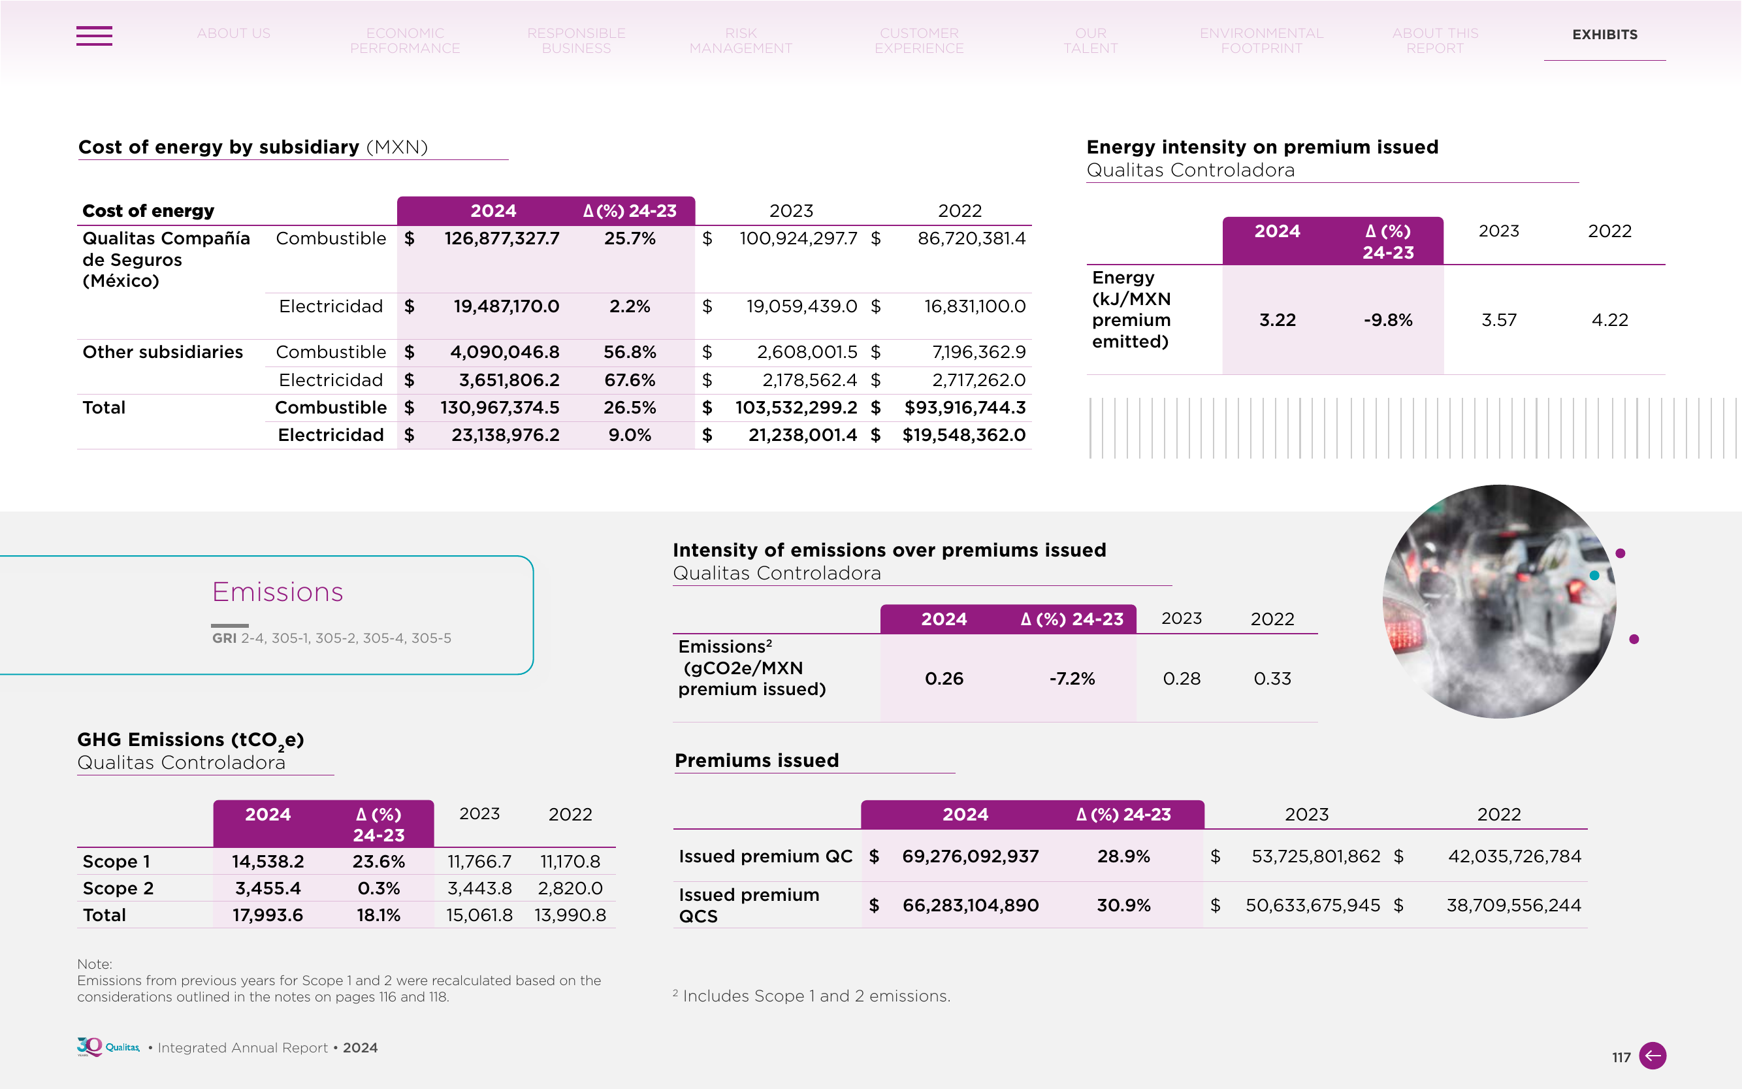Open Customer Experience section
The height and width of the screenshot is (1089, 1742).
point(919,41)
